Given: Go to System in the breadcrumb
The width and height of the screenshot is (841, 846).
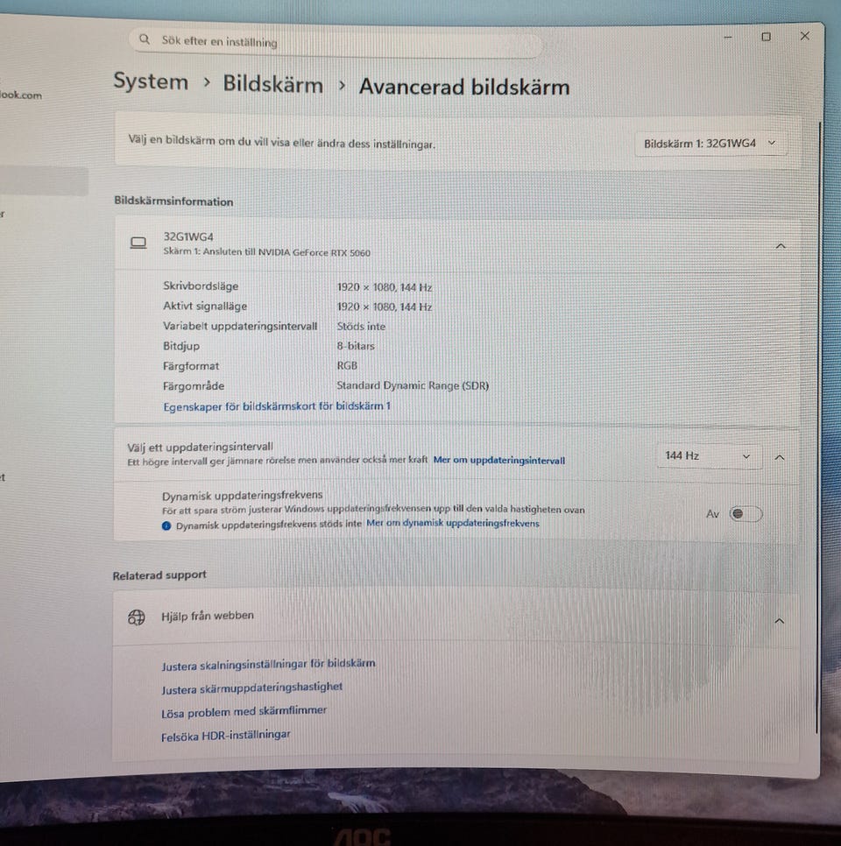Looking at the screenshot, I should pos(151,82).
